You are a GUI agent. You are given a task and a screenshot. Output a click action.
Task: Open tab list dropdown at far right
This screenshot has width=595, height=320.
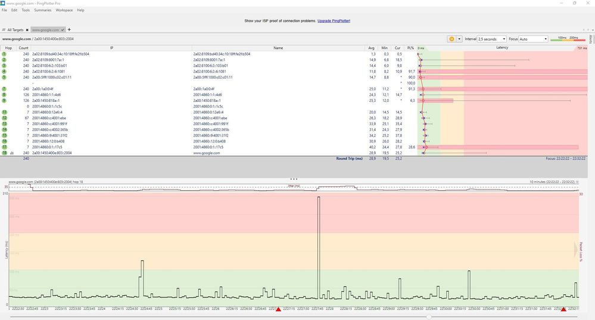click(x=593, y=30)
